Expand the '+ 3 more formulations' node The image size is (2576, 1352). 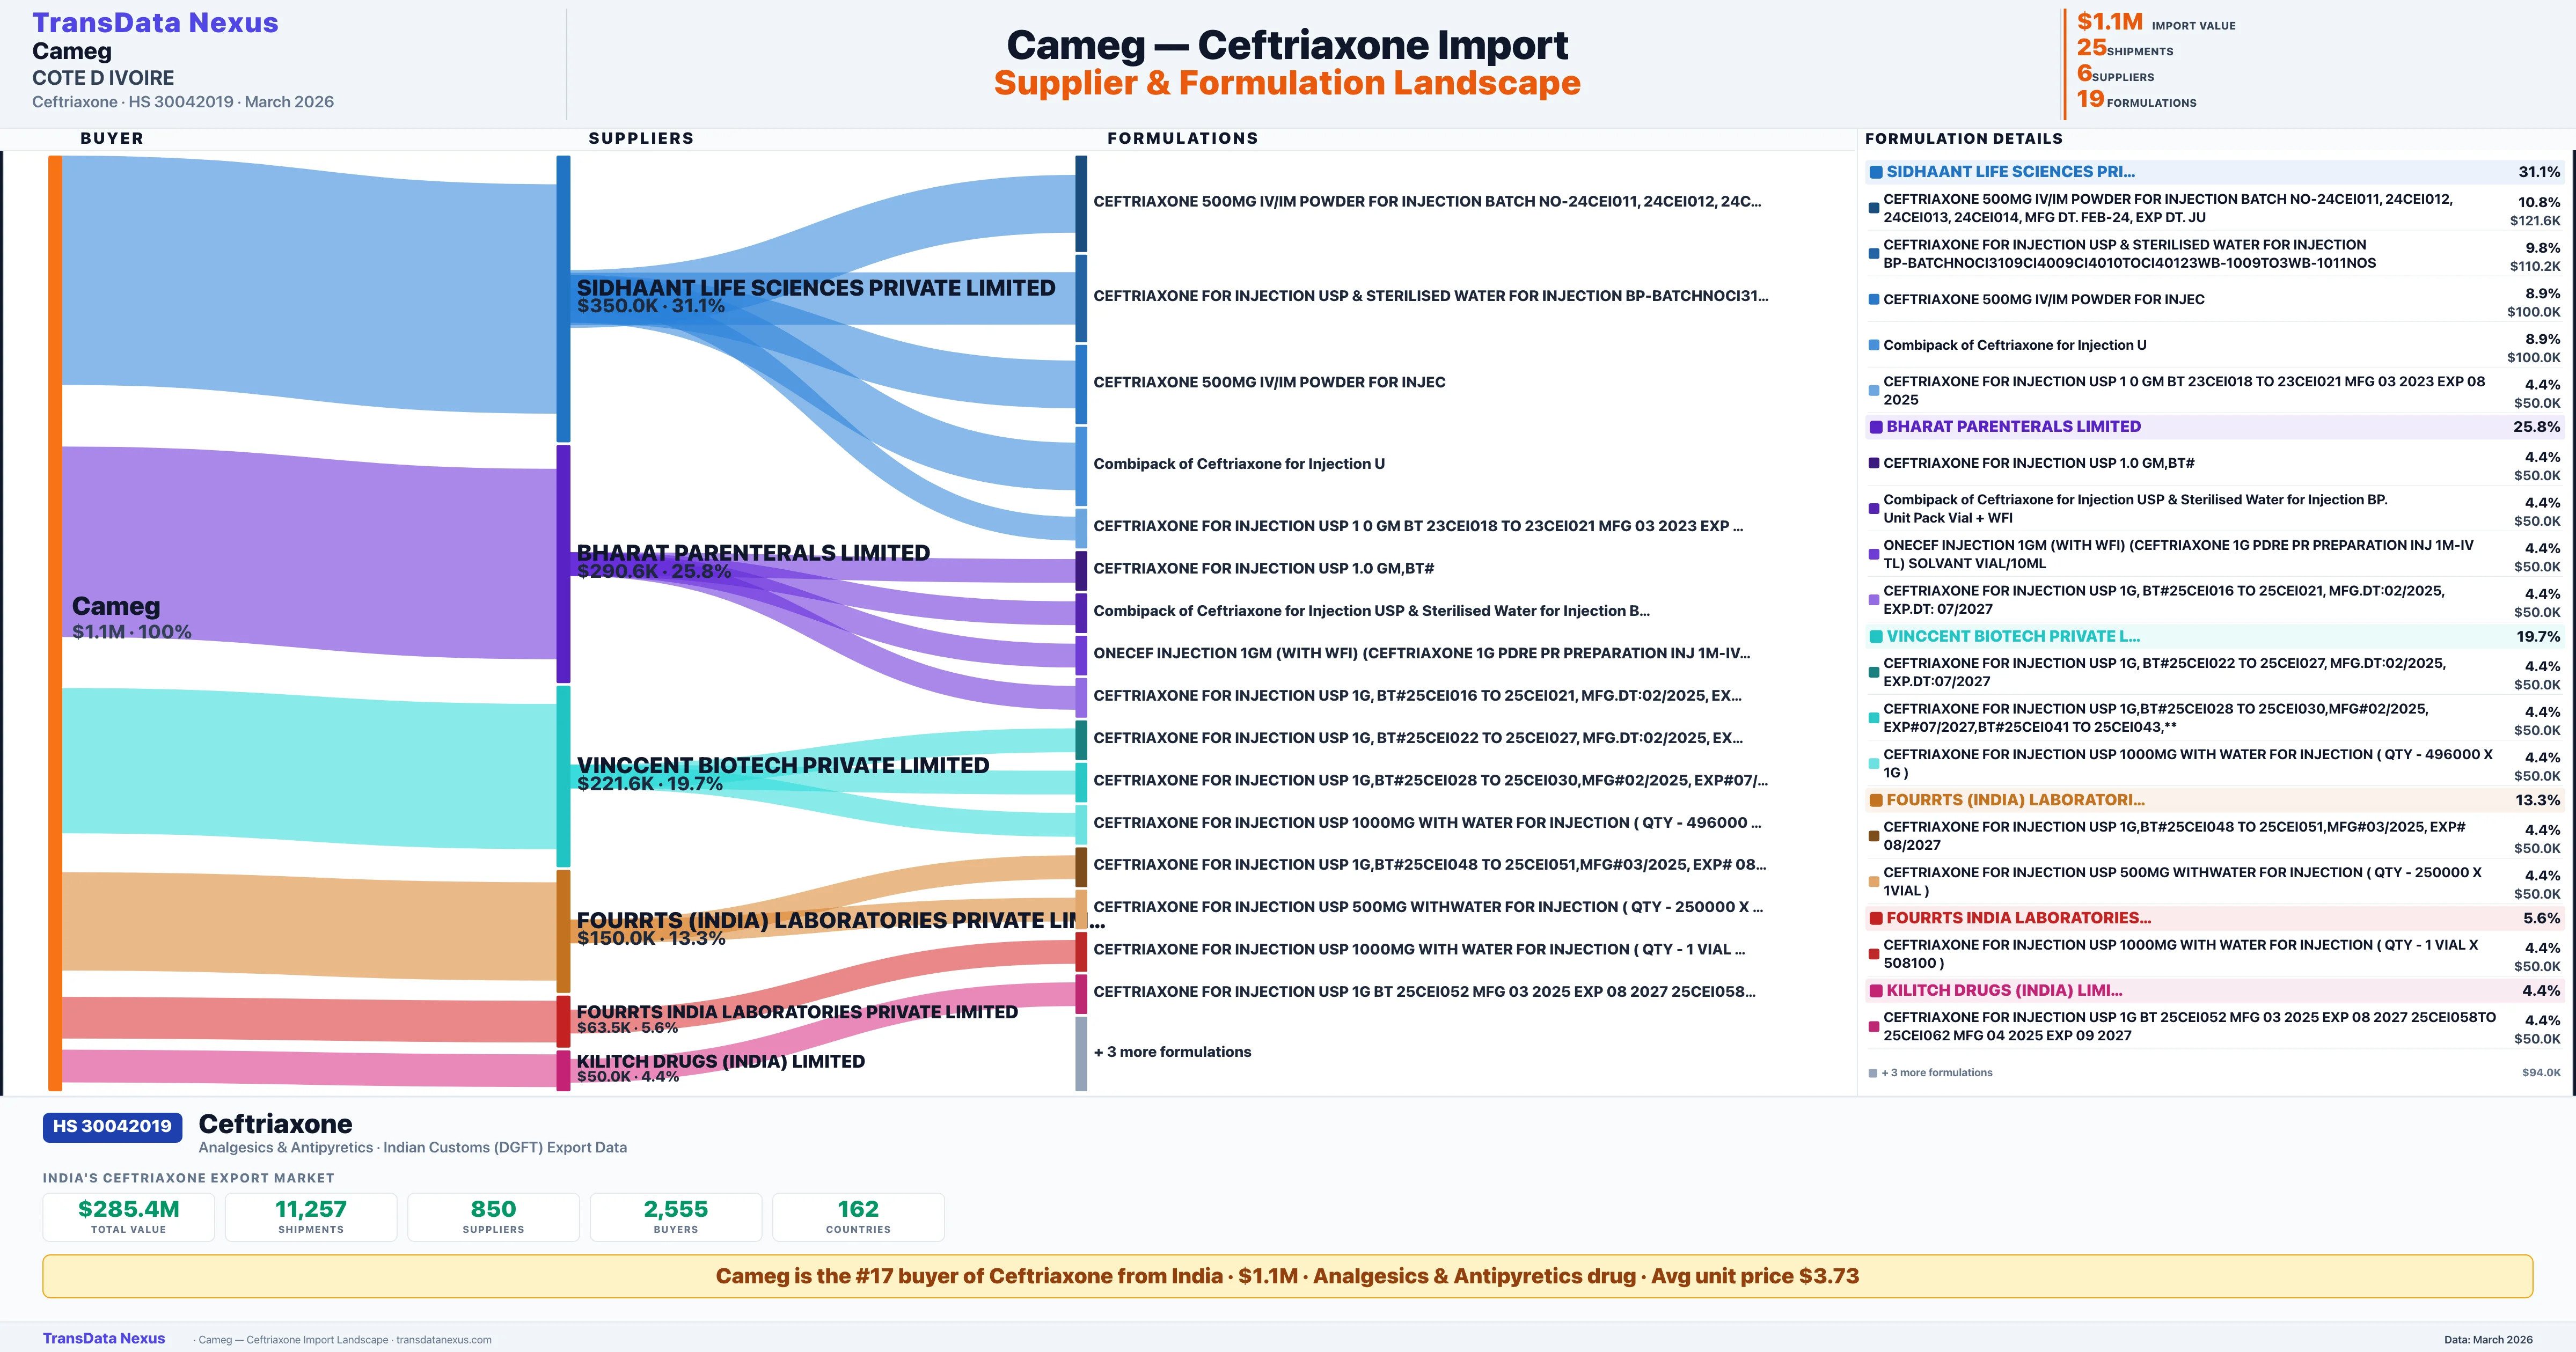(x=1172, y=1052)
